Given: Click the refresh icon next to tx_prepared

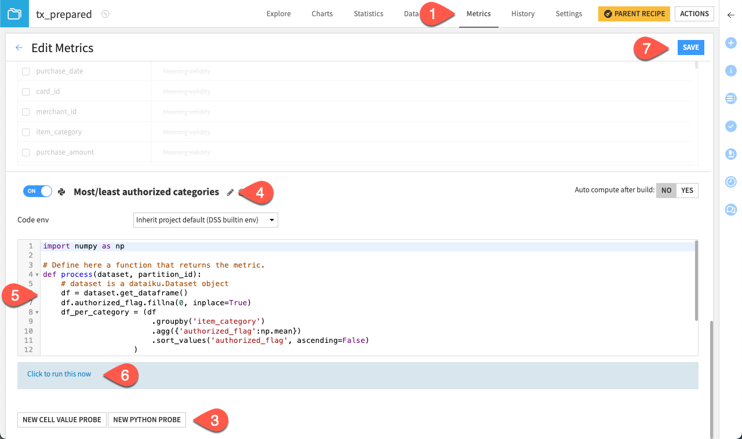Looking at the screenshot, I should [105, 13].
